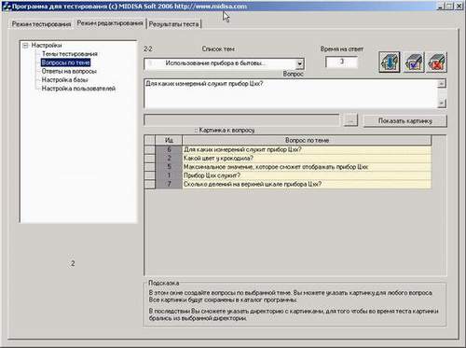Click the Время на ответ input field

tap(341, 62)
